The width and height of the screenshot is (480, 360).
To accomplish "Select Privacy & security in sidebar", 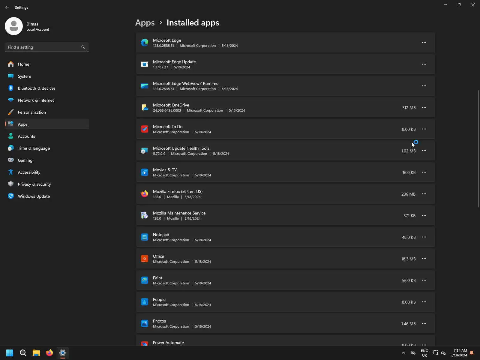I will (34, 184).
